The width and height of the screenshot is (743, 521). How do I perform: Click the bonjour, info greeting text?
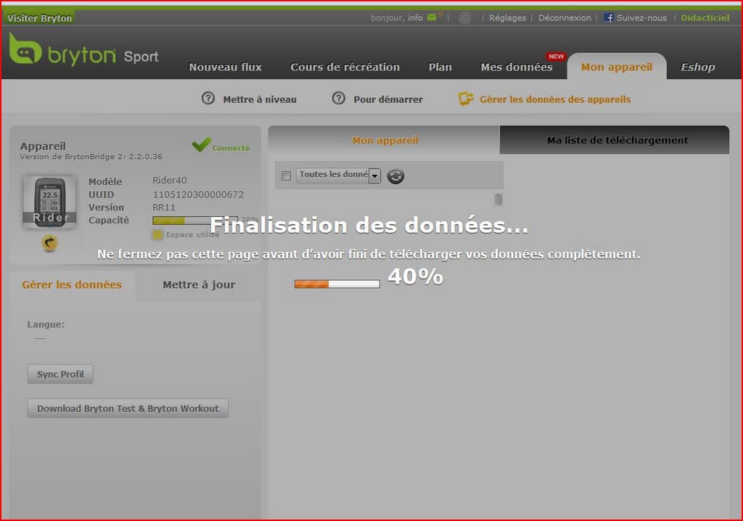coord(396,17)
